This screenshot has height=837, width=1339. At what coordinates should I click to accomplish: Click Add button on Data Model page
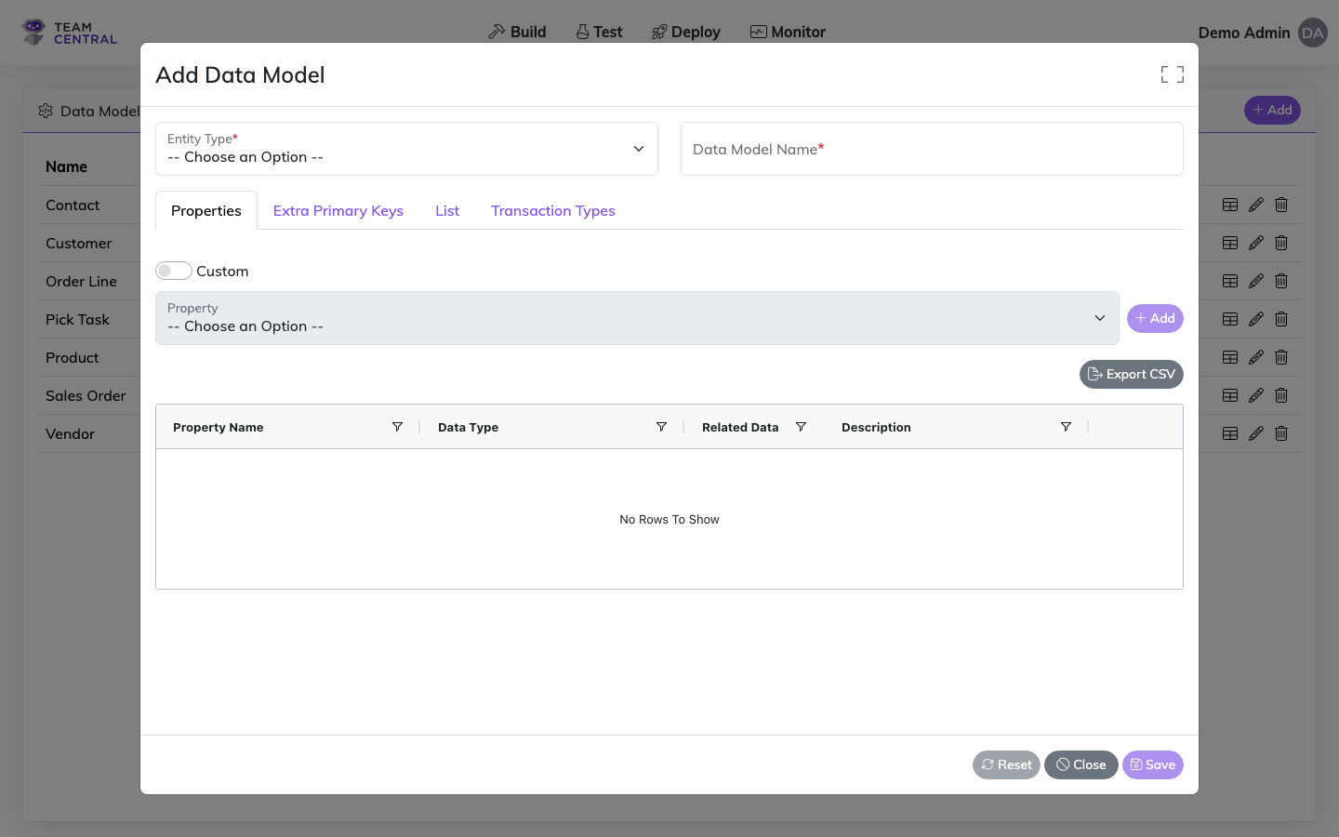tap(1272, 110)
